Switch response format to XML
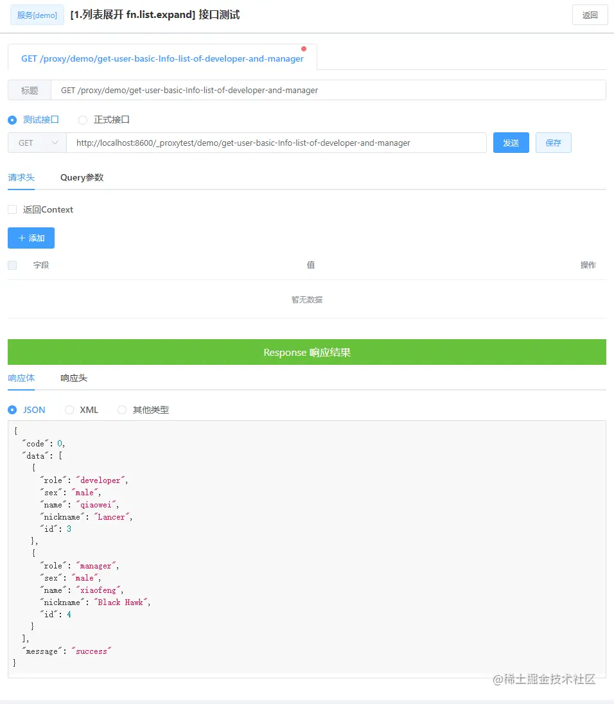 tap(69, 410)
